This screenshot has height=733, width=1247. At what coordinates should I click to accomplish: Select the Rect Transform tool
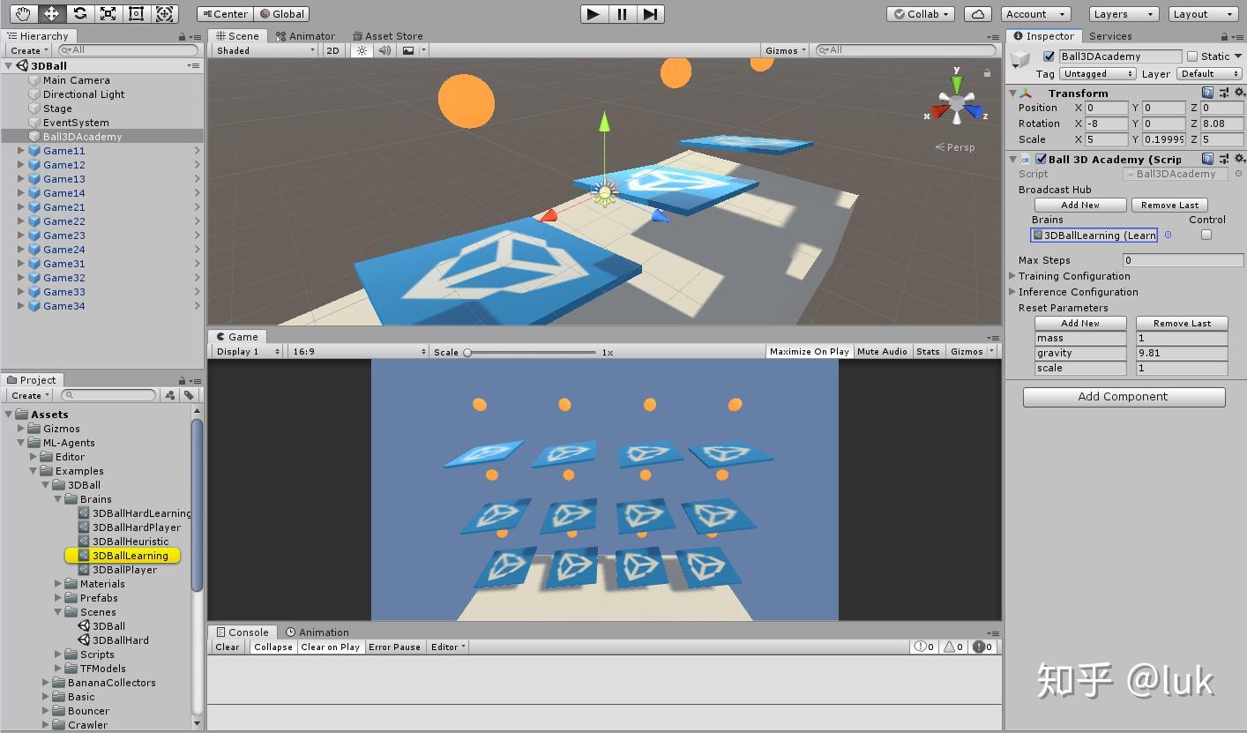(x=135, y=13)
